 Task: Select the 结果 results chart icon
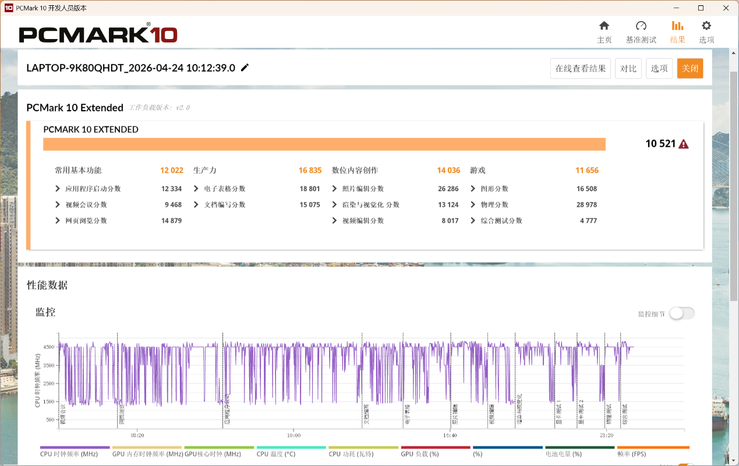pos(677,26)
